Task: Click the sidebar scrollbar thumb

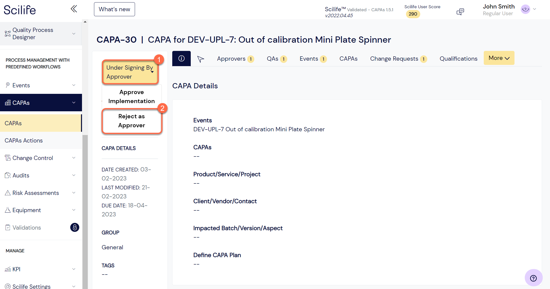Action: pyautogui.click(x=85, y=212)
